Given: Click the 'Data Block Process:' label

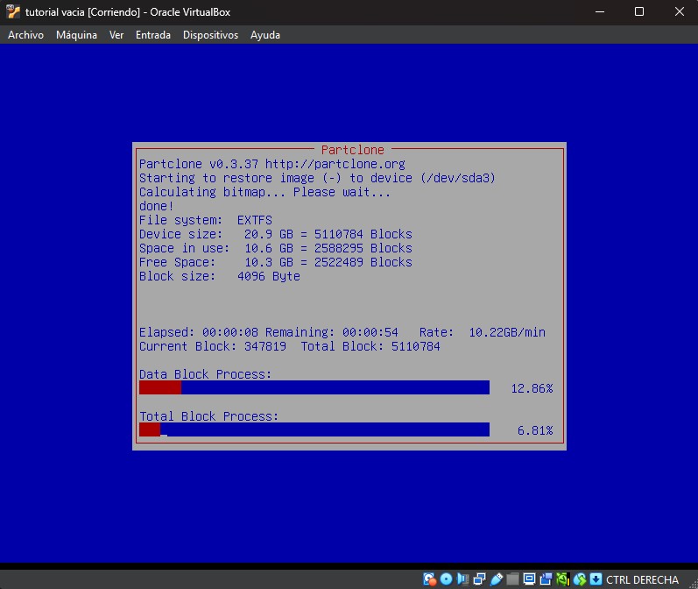Looking at the screenshot, I should [205, 374].
